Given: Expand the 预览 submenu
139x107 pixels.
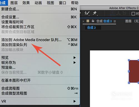Looking at the screenshot, I should coord(40,58).
